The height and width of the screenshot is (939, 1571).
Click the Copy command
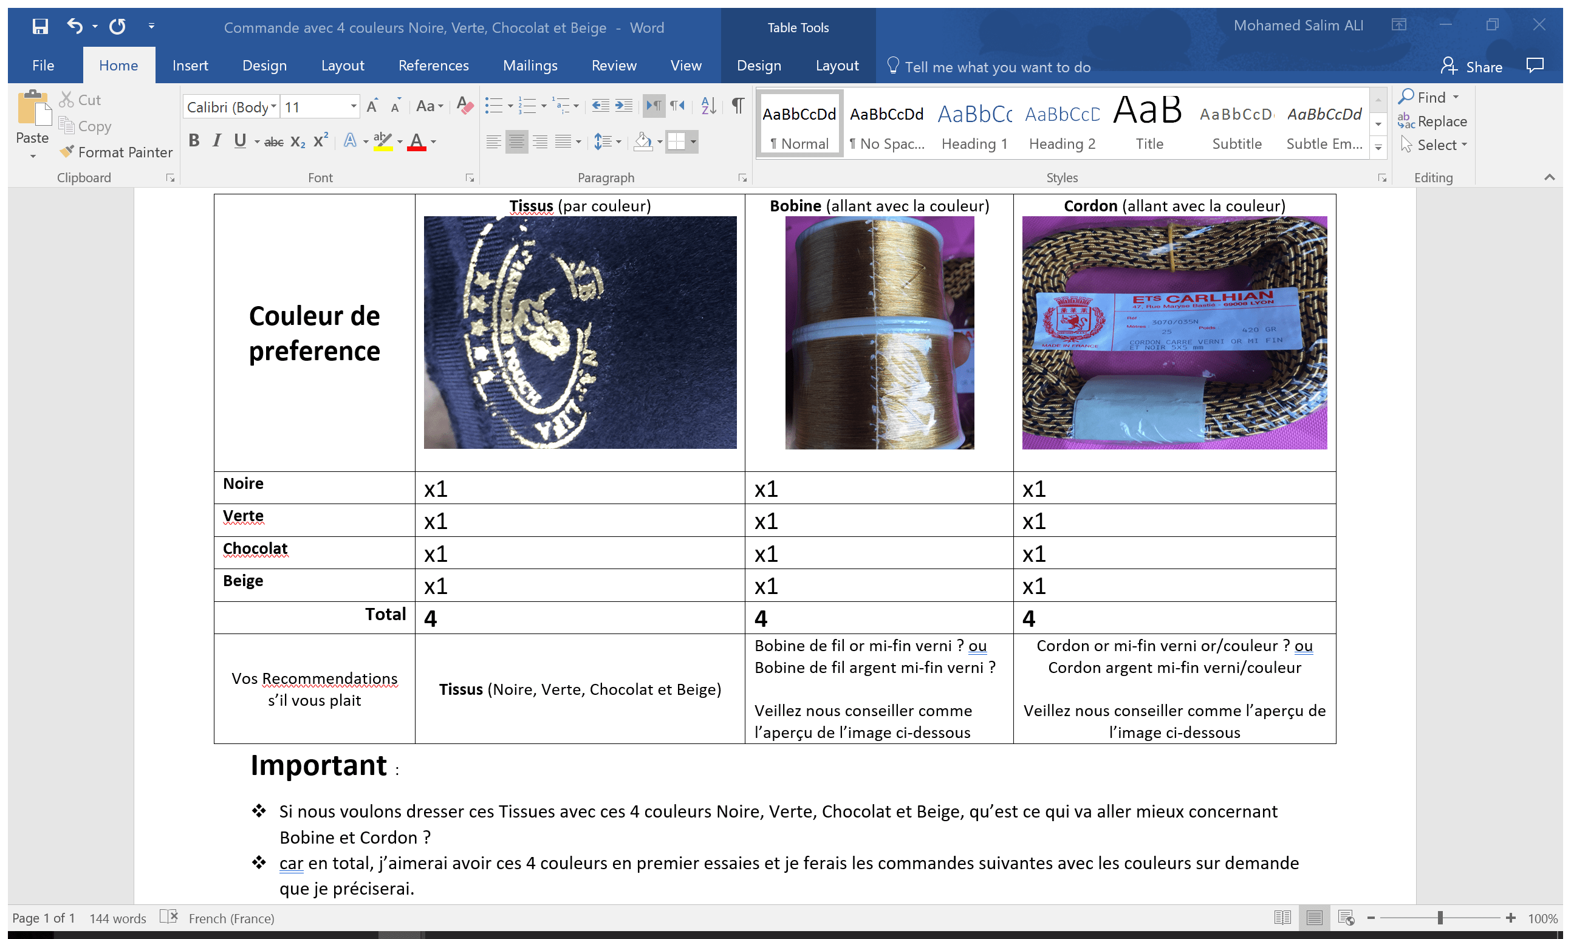(x=86, y=126)
